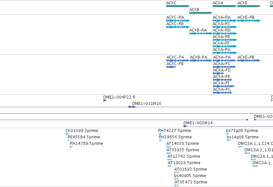Click protein ACXC-PB
Image resolution: width=273 pixels, height=187 pixels.
coord(171,67)
